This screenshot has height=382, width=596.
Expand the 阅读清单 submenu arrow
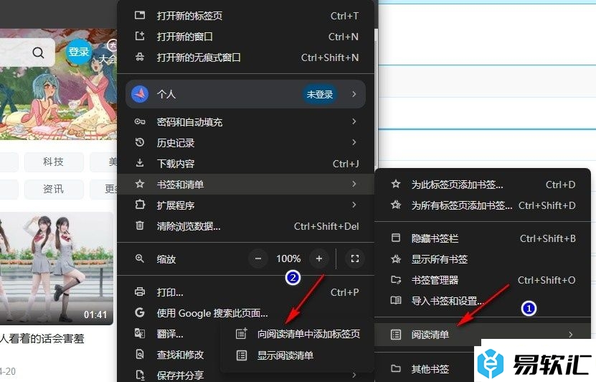[570, 335]
